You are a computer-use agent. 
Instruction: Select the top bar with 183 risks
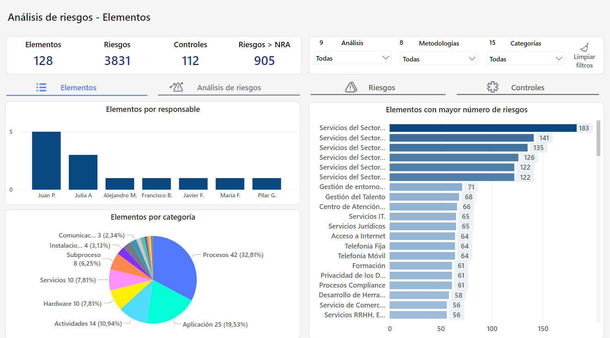pos(483,128)
